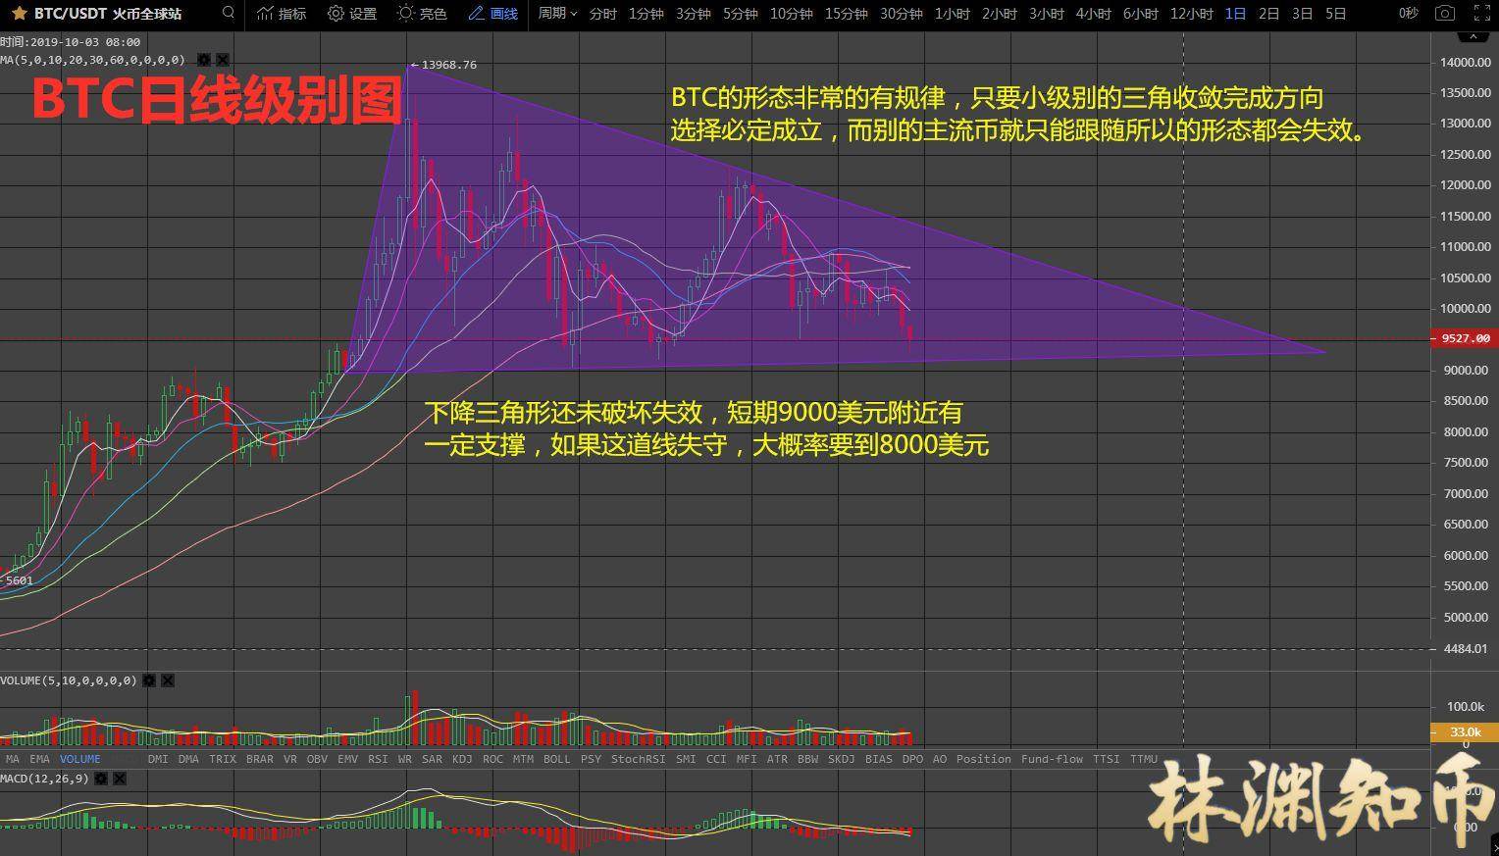Enable the EMA indicator tab
Screen dimensions: 1499x856
[39, 759]
